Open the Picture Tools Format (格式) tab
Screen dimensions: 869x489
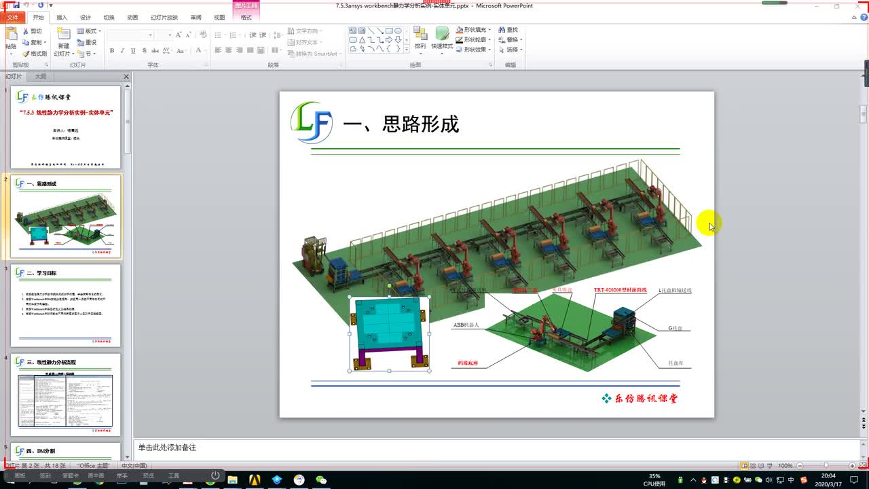(246, 17)
